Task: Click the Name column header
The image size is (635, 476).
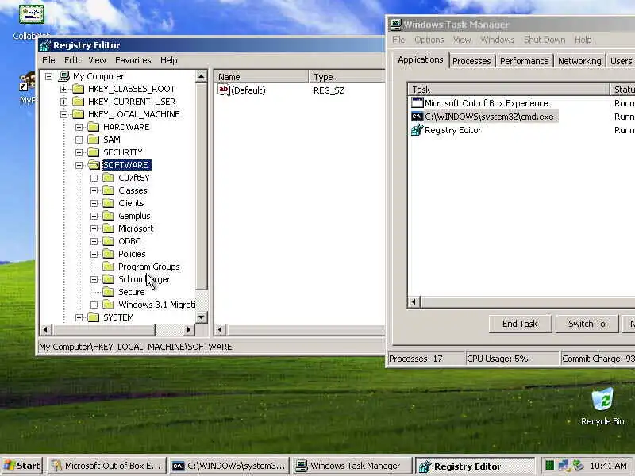Action: (x=261, y=76)
